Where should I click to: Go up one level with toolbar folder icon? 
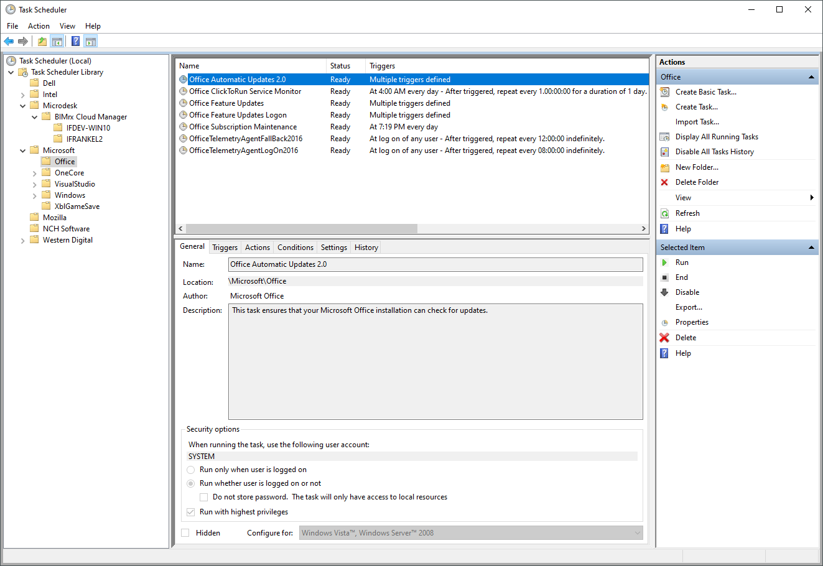coord(42,42)
